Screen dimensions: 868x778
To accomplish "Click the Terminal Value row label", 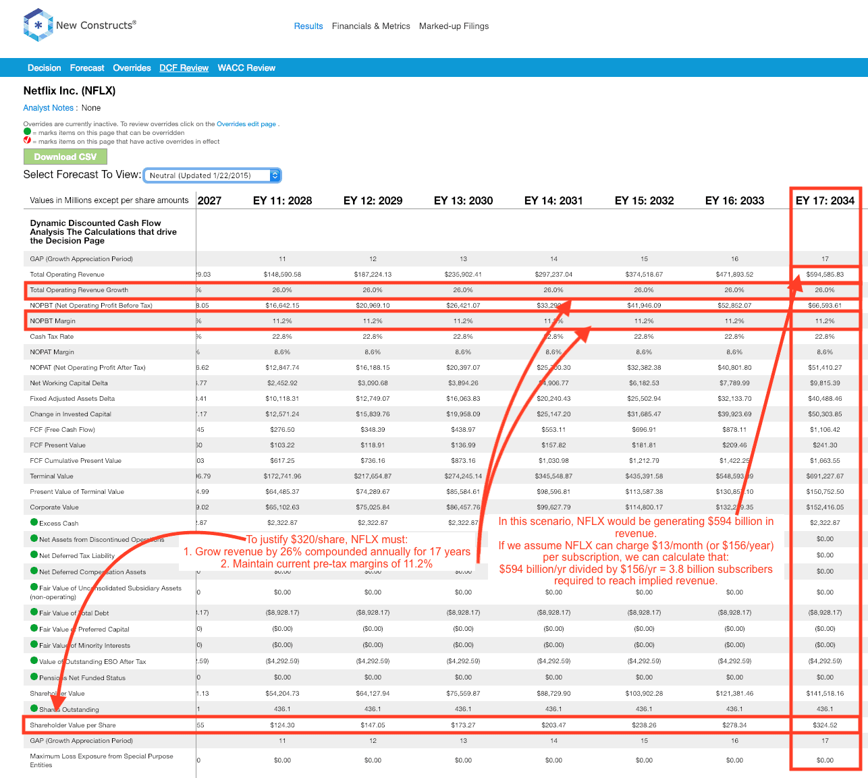I will [51, 476].
